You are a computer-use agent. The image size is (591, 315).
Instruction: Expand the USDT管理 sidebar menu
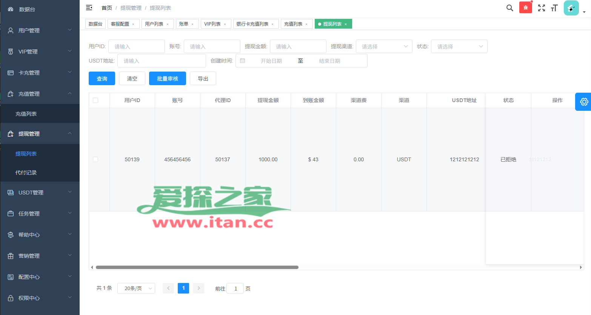(x=40, y=193)
